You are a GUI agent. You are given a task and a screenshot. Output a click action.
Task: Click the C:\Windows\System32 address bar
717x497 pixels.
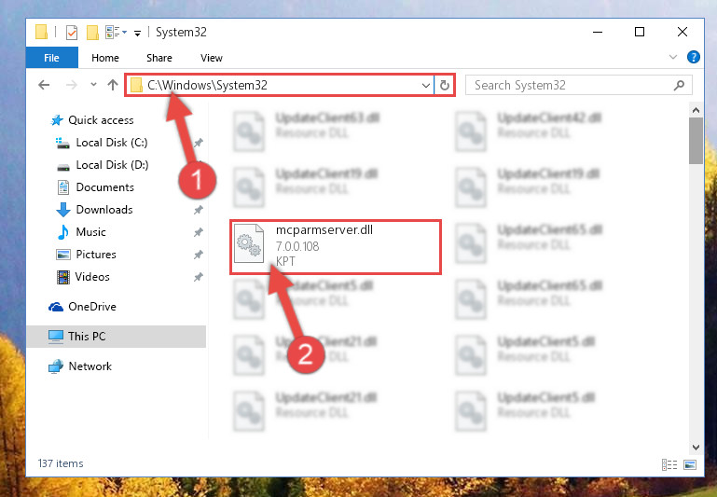280,85
